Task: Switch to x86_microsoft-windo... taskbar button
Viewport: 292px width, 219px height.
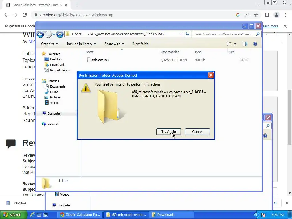Action: [x=126, y=215]
